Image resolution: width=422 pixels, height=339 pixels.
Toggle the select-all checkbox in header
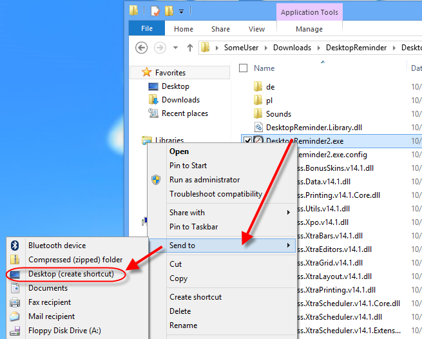(243, 68)
